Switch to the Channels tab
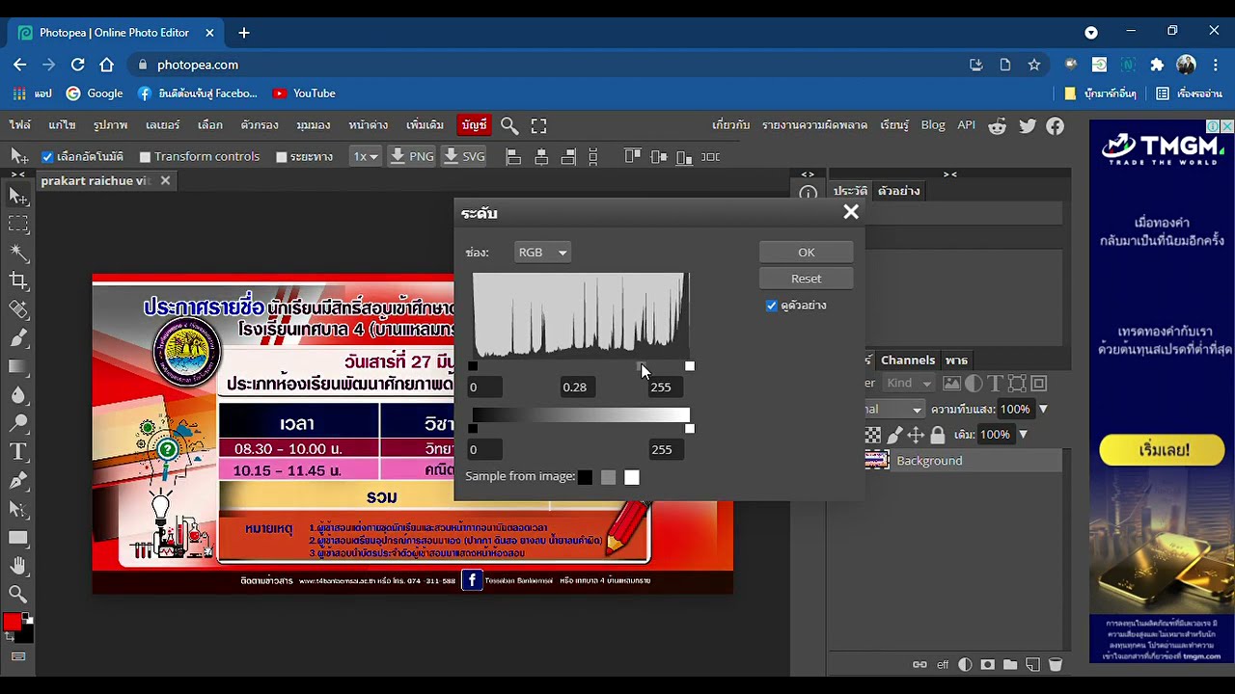This screenshot has width=1235, height=694. tap(908, 360)
